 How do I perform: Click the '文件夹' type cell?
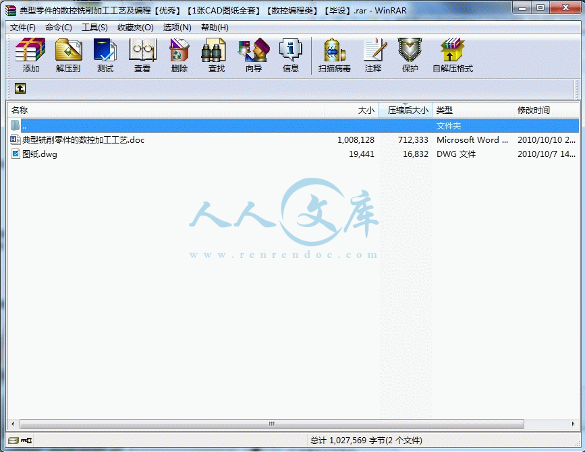(x=449, y=126)
